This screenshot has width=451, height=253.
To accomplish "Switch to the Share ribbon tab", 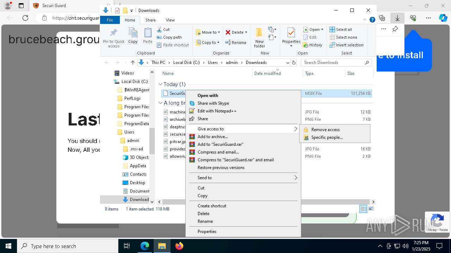I will pos(150,20).
